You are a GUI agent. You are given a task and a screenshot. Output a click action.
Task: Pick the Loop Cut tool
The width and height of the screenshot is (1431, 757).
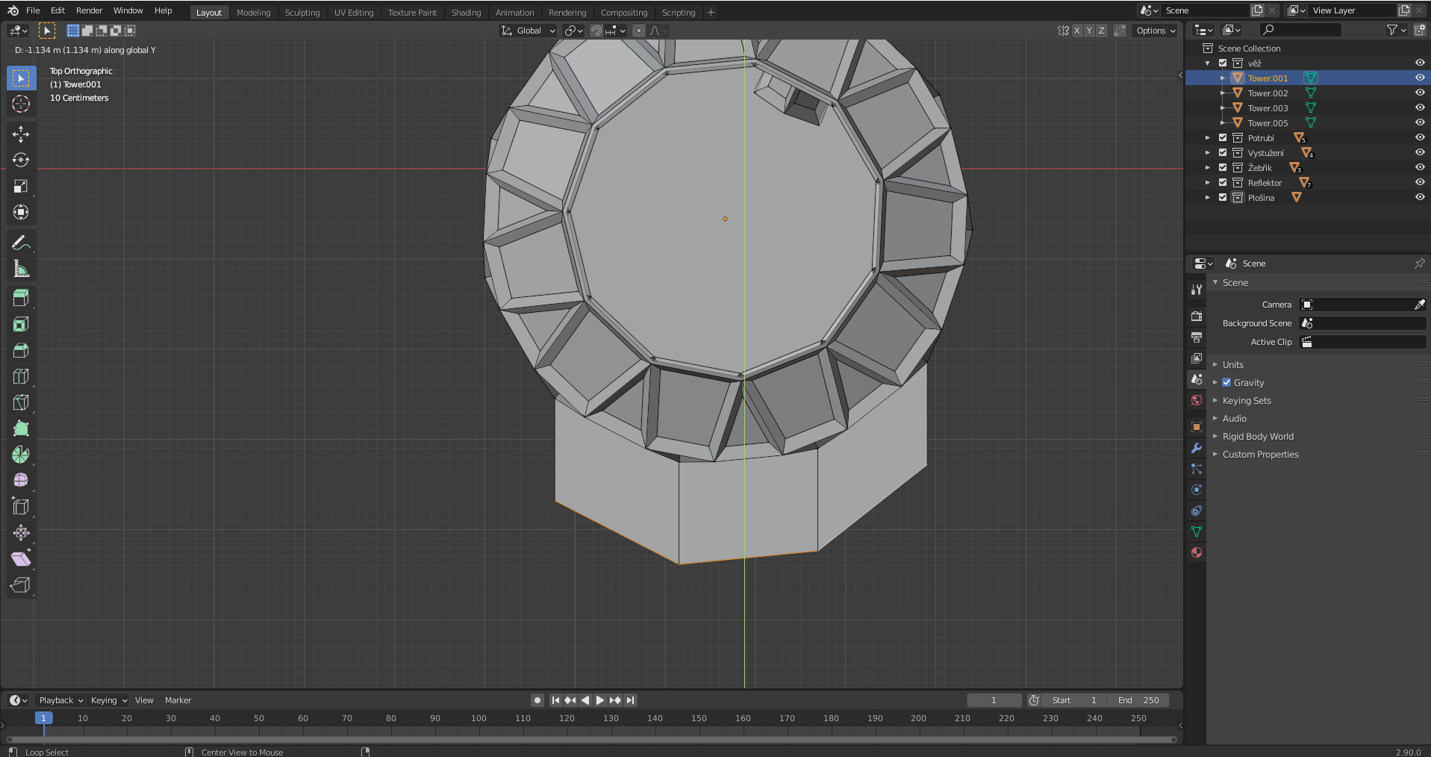coord(21,377)
